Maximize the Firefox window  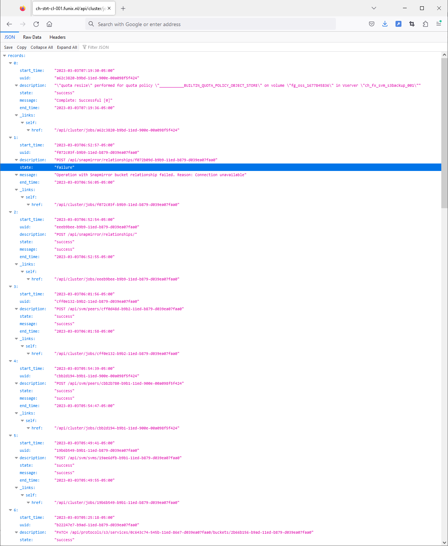(422, 8)
